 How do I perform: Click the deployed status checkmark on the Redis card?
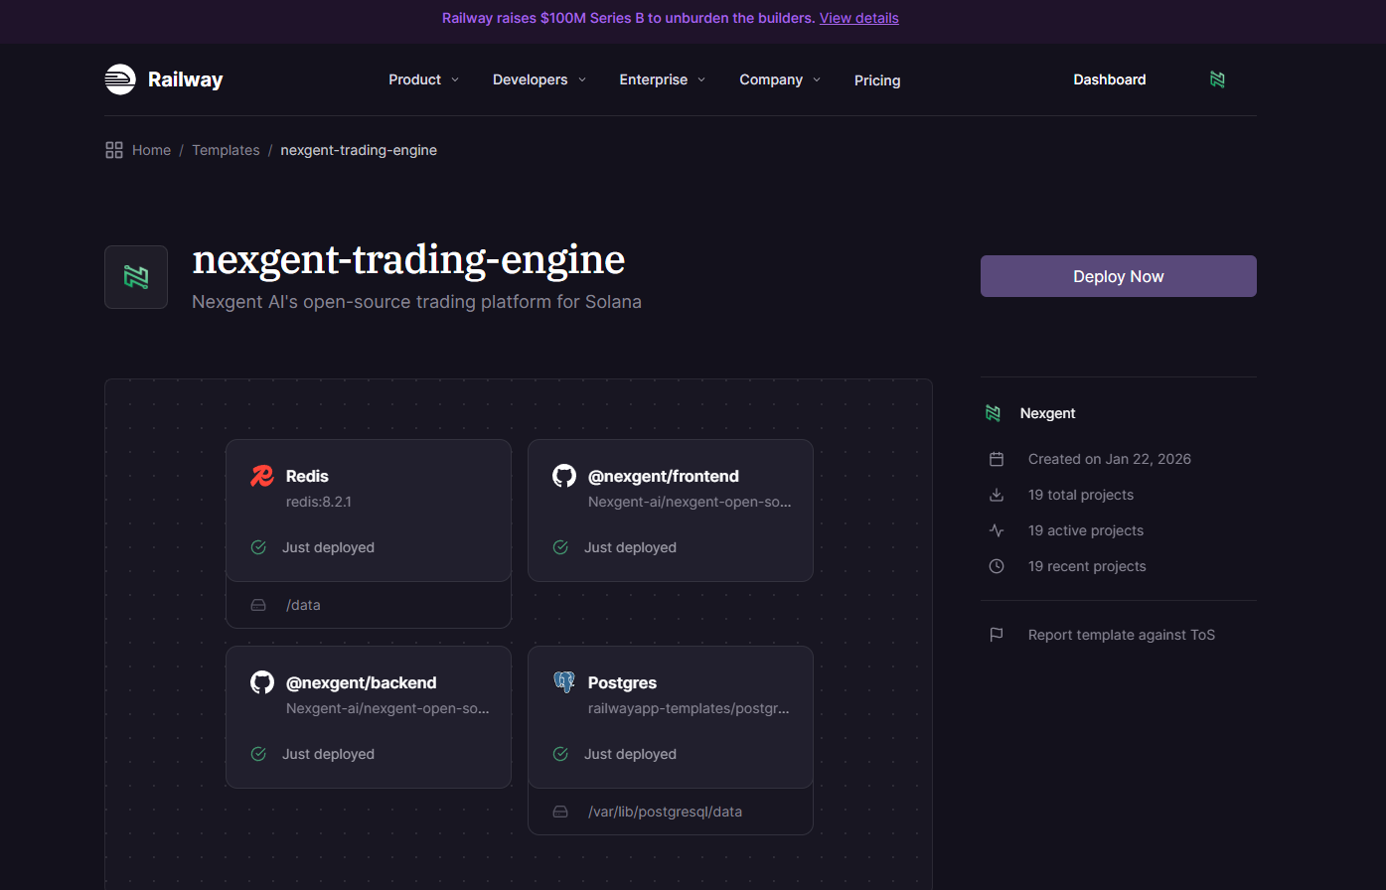(x=258, y=547)
